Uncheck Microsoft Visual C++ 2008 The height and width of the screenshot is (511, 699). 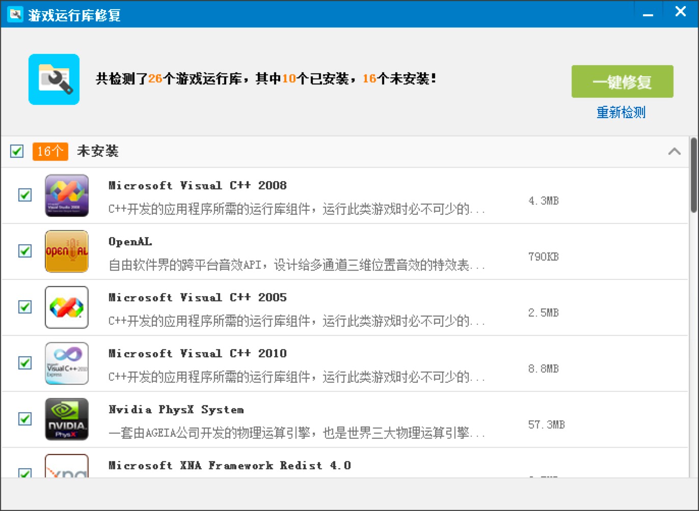25,195
